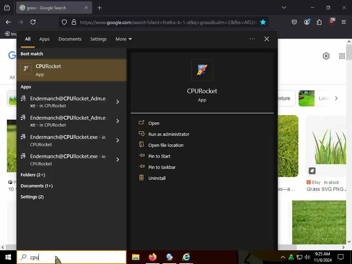Expand first Endermanch@CPURocket.exe result arrow

(118, 141)
